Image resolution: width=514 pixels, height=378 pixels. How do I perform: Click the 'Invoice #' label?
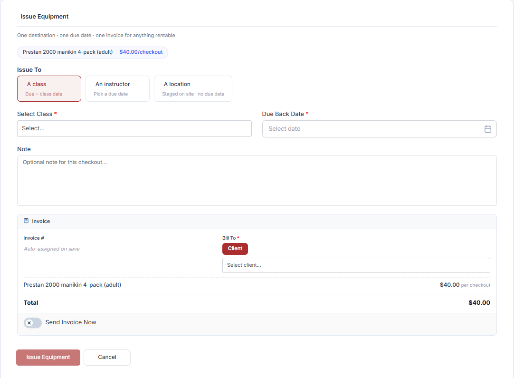click(34, 238)
